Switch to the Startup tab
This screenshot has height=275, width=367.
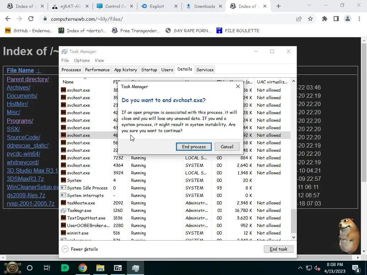pos(149,70)
